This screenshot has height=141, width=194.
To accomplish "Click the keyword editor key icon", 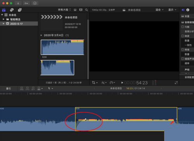I will coord(26,3).
